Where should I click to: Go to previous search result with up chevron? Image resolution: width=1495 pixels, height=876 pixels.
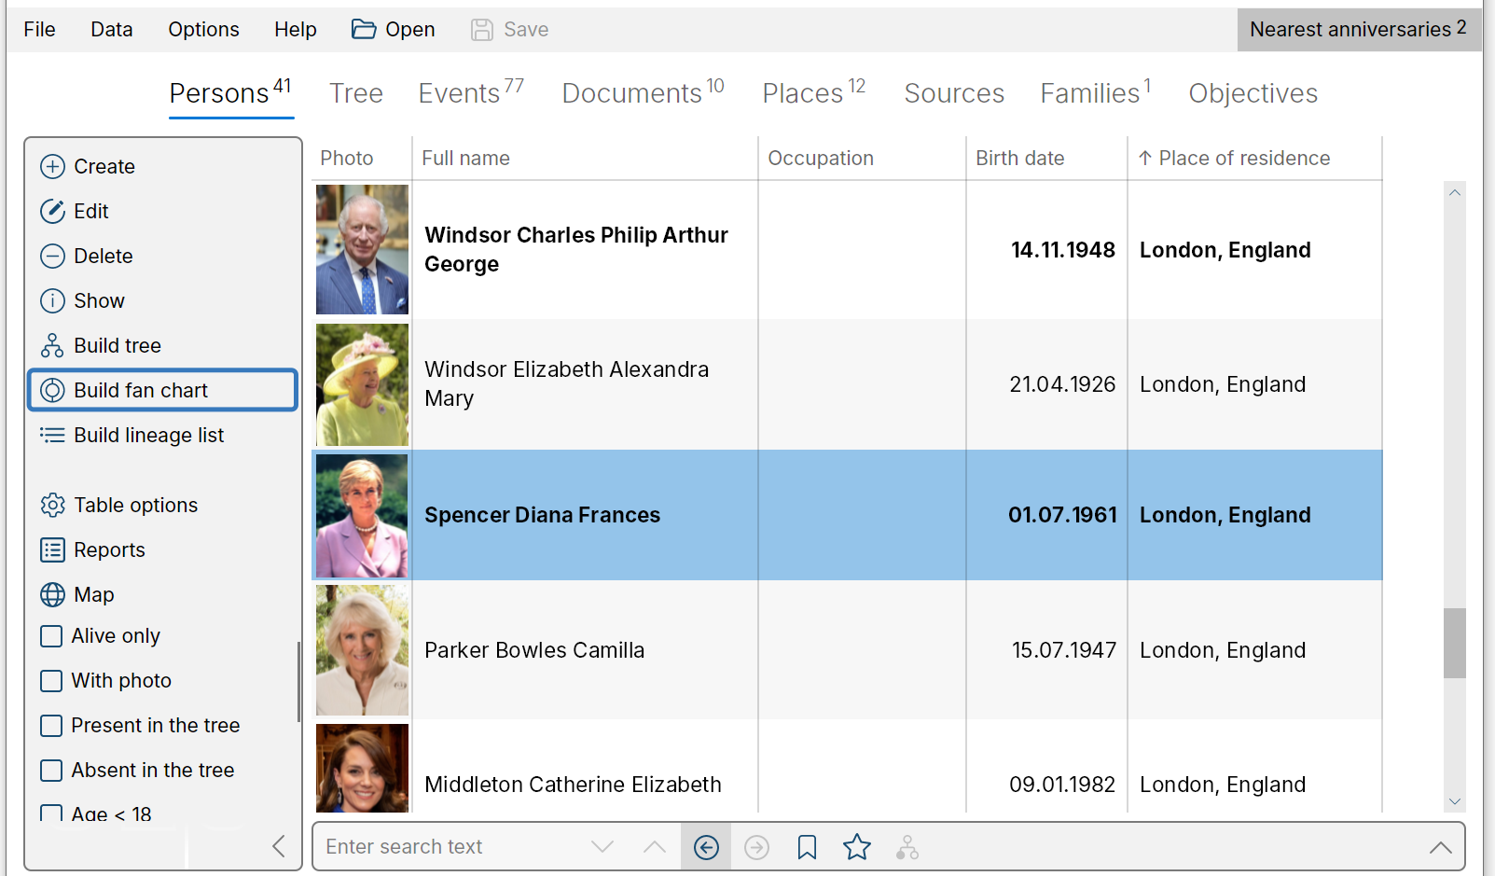[x=655, y=847]
